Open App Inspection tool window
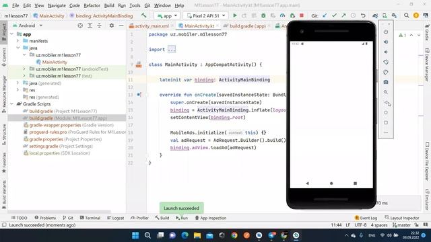 (211, 218)
